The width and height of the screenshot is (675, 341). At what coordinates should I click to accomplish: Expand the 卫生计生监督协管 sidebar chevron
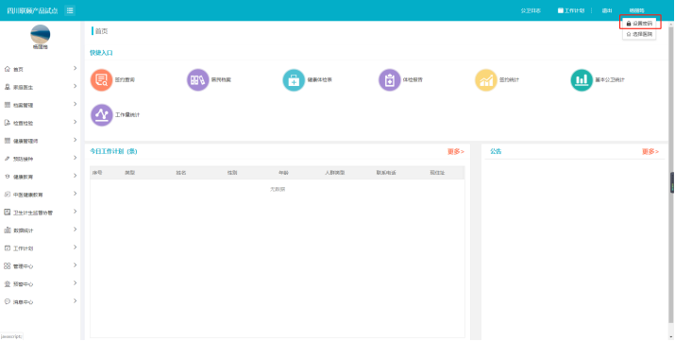click(x=75, y=212)
